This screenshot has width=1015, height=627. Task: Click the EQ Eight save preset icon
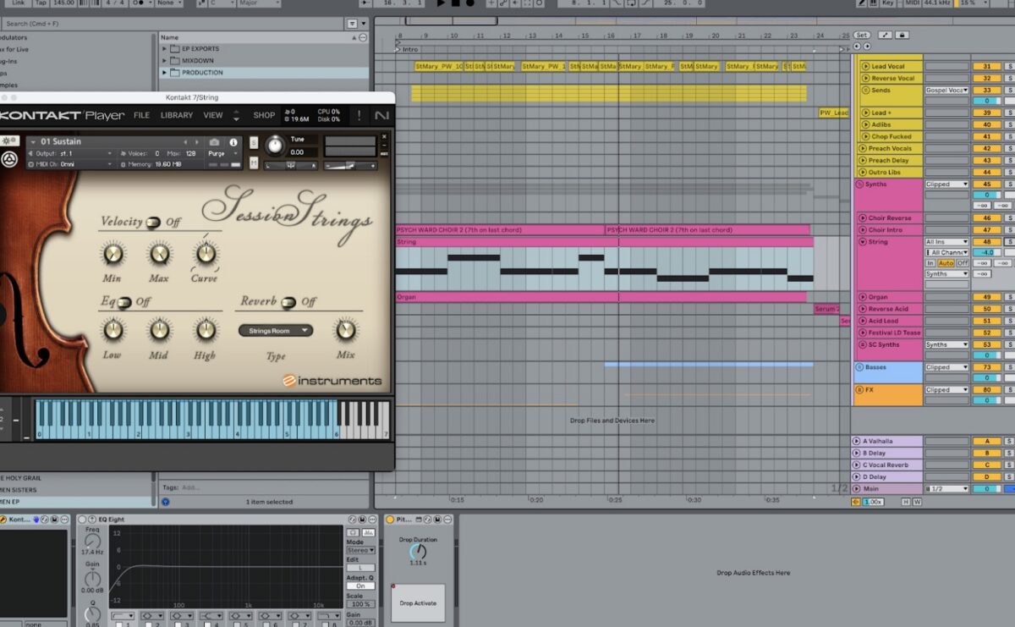click(361, 520)
